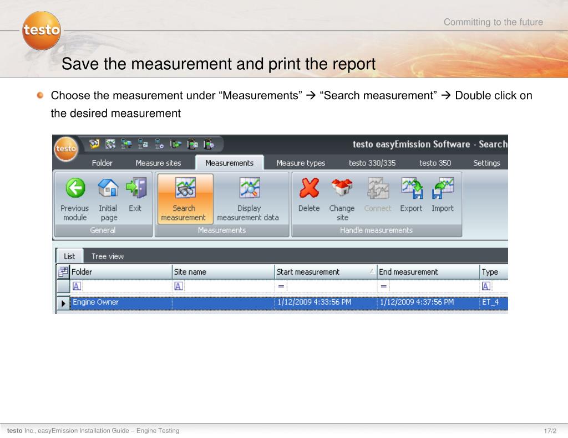Image resolution: width=568 pixels, height=438 pixels.
Task: Open End measurement filter equals operator
Action: click(x=384, y=286)
